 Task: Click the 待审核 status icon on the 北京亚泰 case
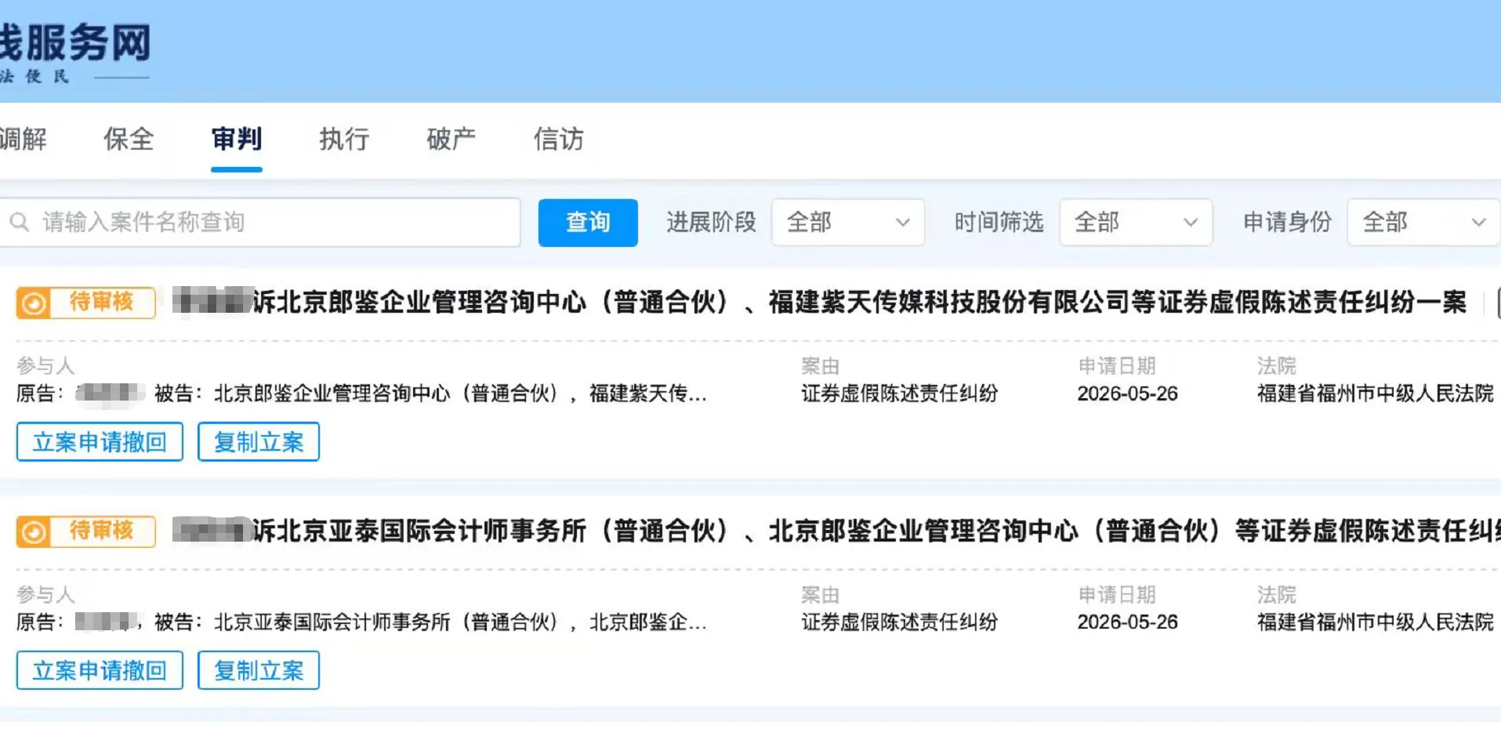coord(34,531)
